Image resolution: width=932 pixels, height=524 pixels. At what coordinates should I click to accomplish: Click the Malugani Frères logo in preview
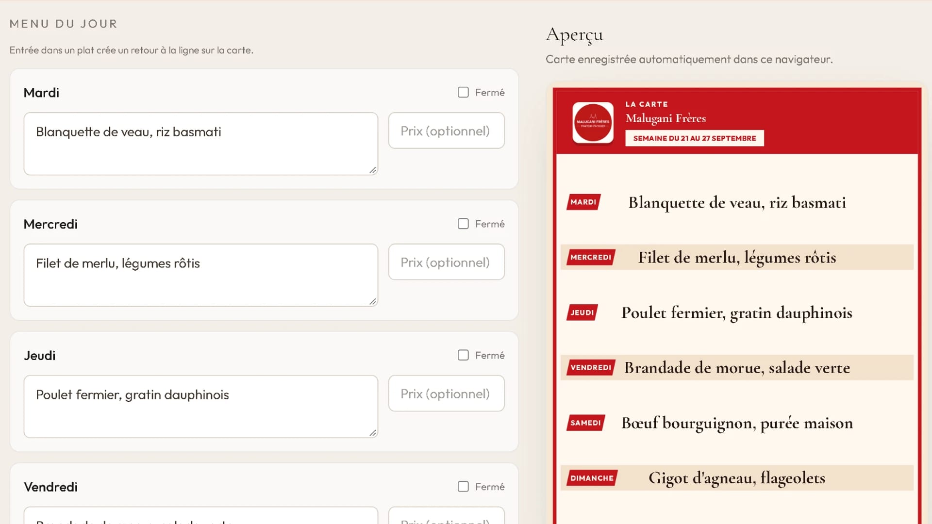pos(593,122)
